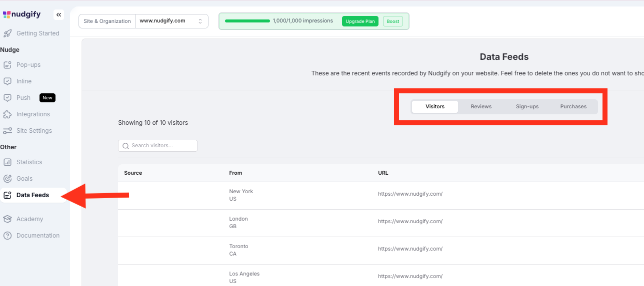Open the www.nudgify.com site dropdown

172,21
